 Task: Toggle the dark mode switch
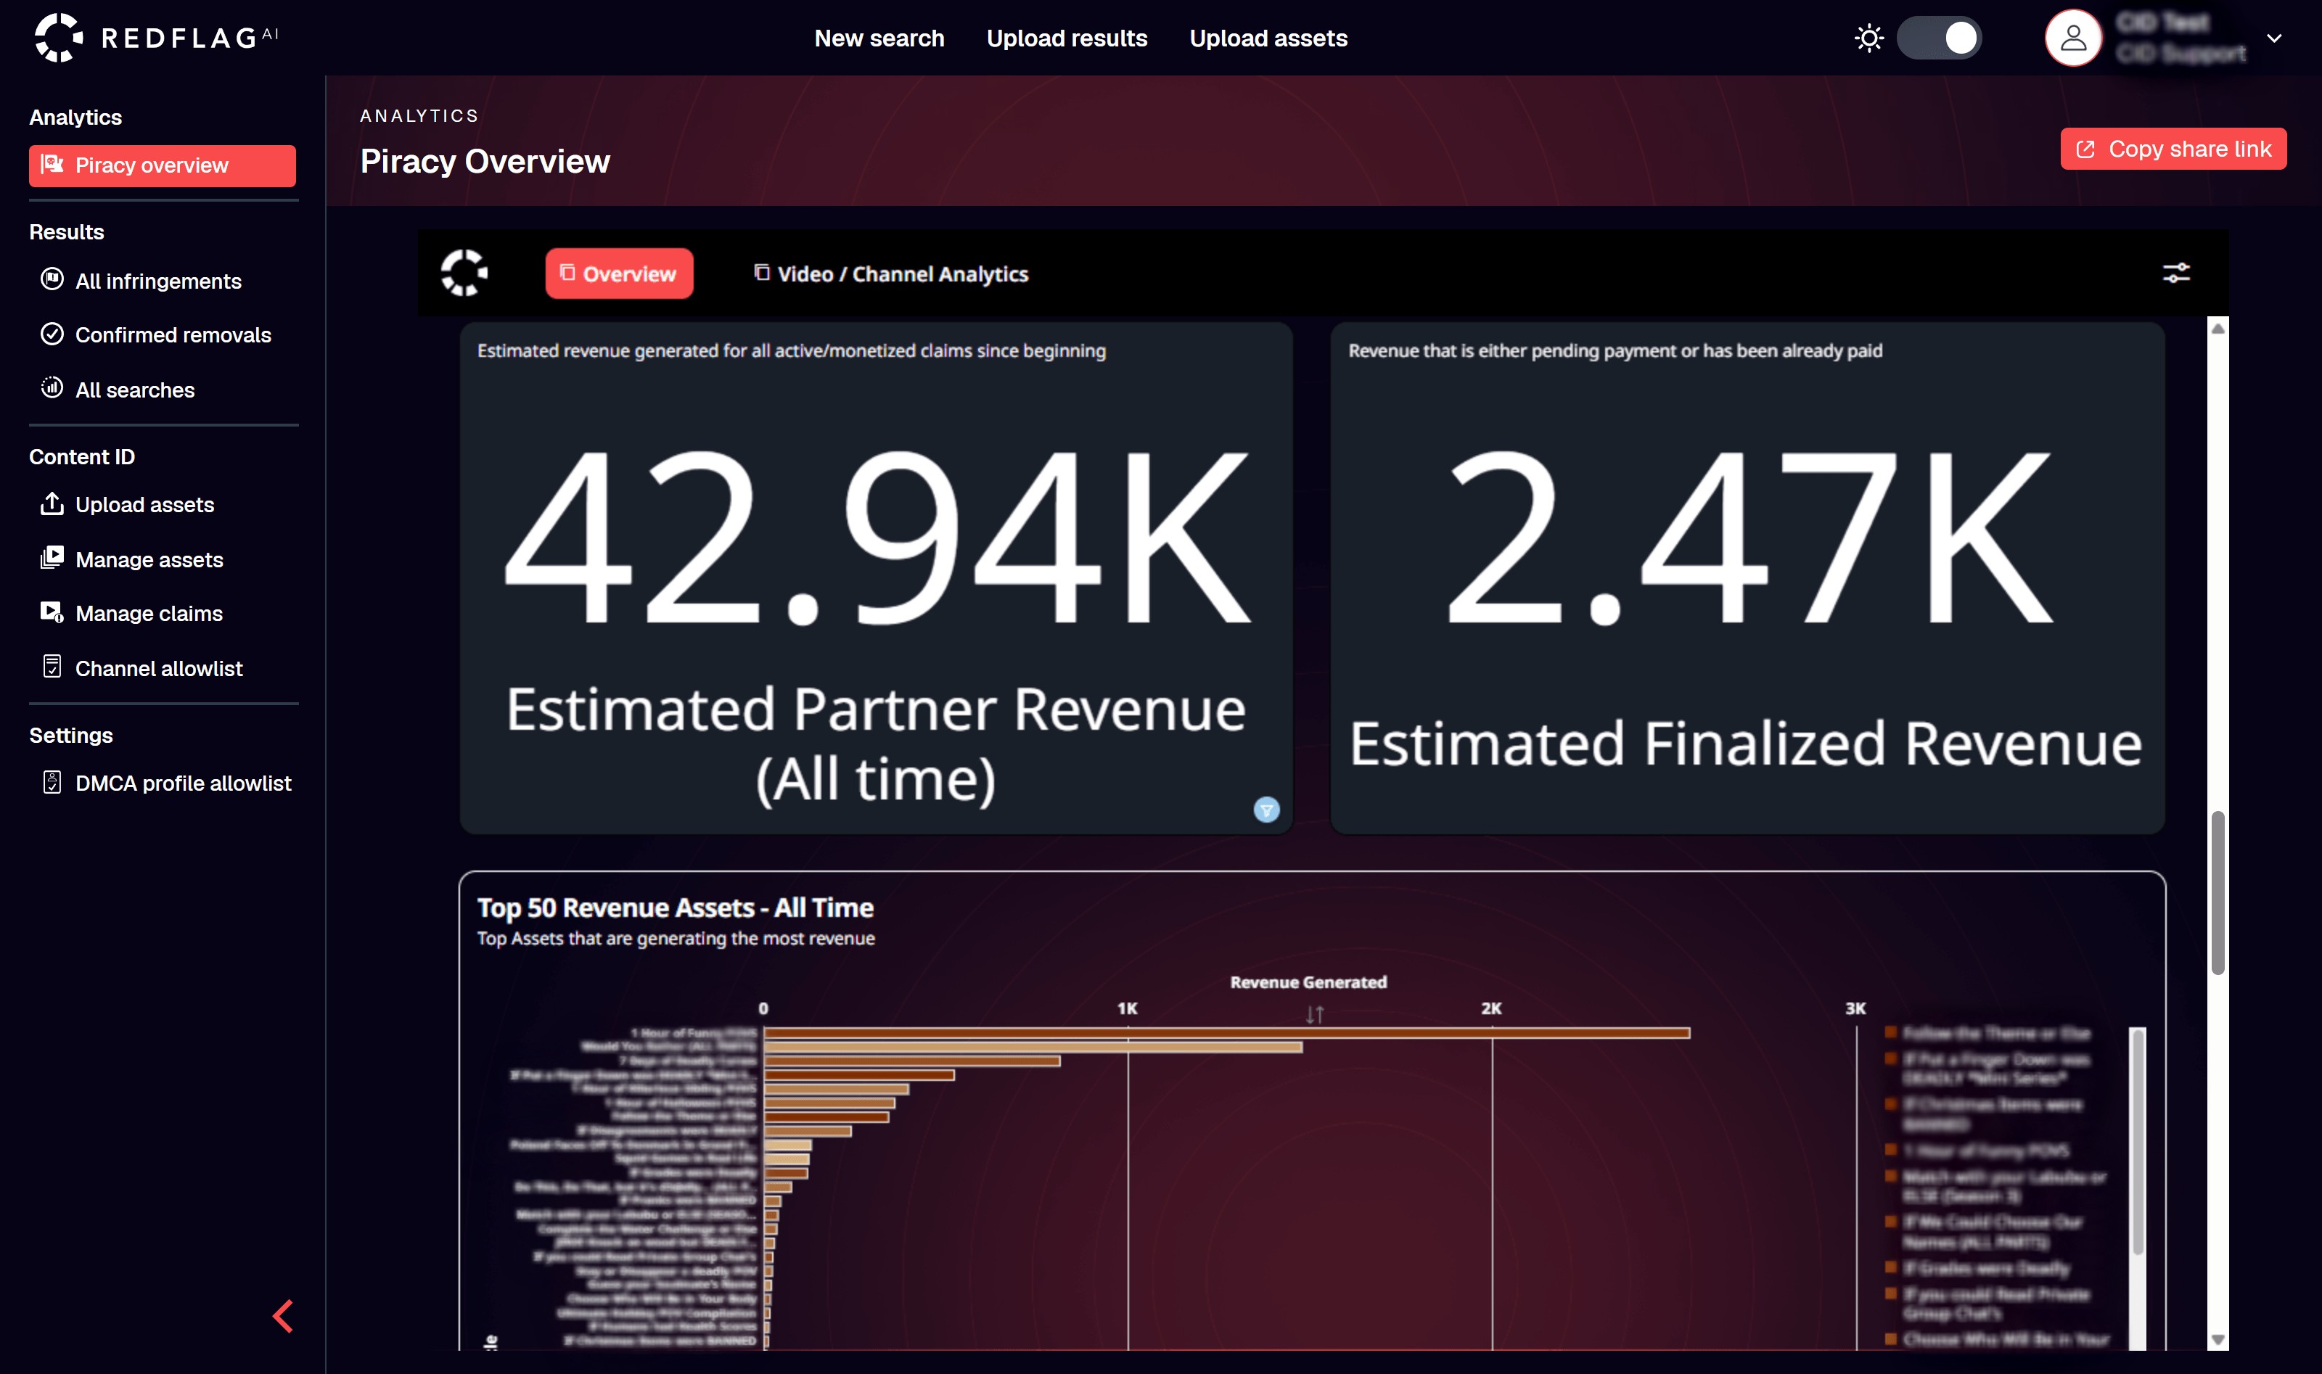click(x=1939, y=38)
